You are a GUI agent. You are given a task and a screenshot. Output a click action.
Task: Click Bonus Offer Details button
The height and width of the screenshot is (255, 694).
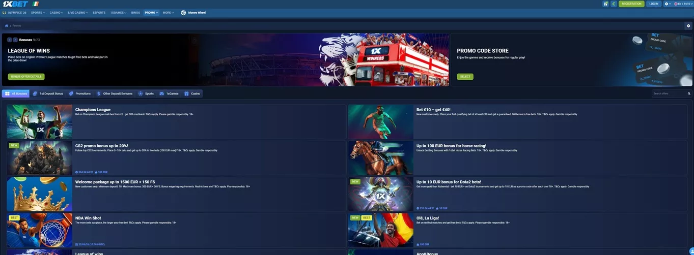click(x=26, y=77)
